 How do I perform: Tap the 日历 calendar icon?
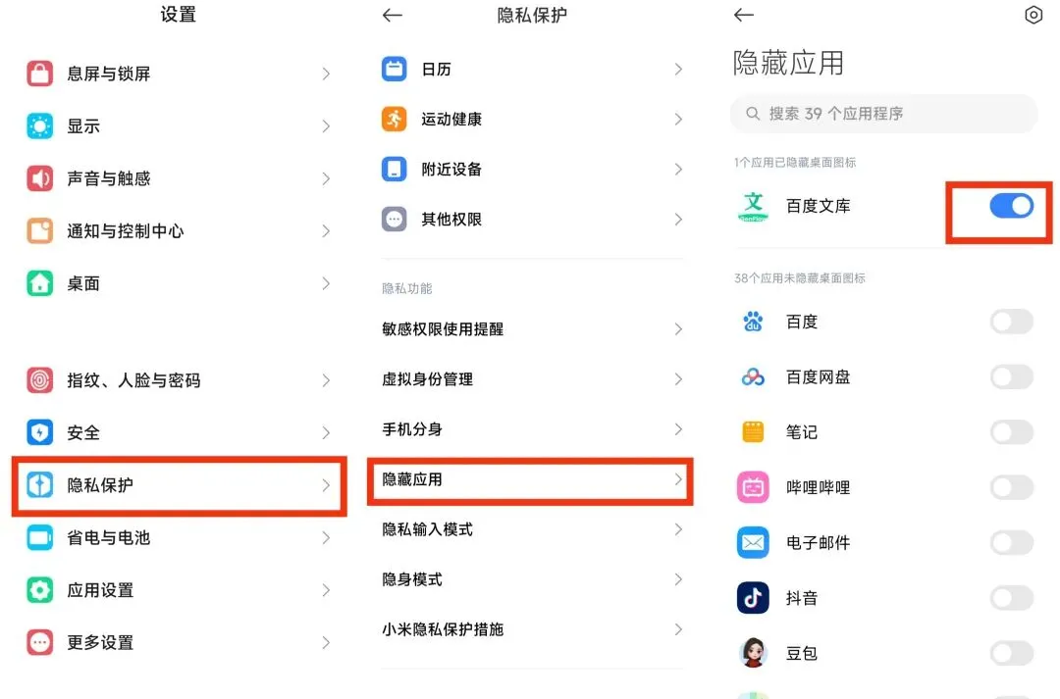point(394,70)
